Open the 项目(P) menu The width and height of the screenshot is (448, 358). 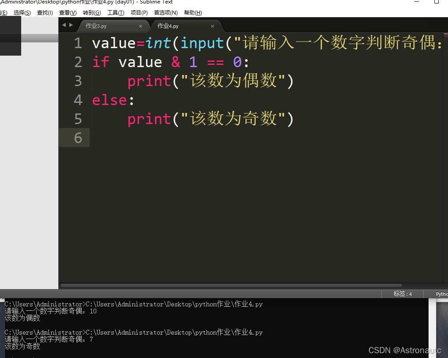139,13
